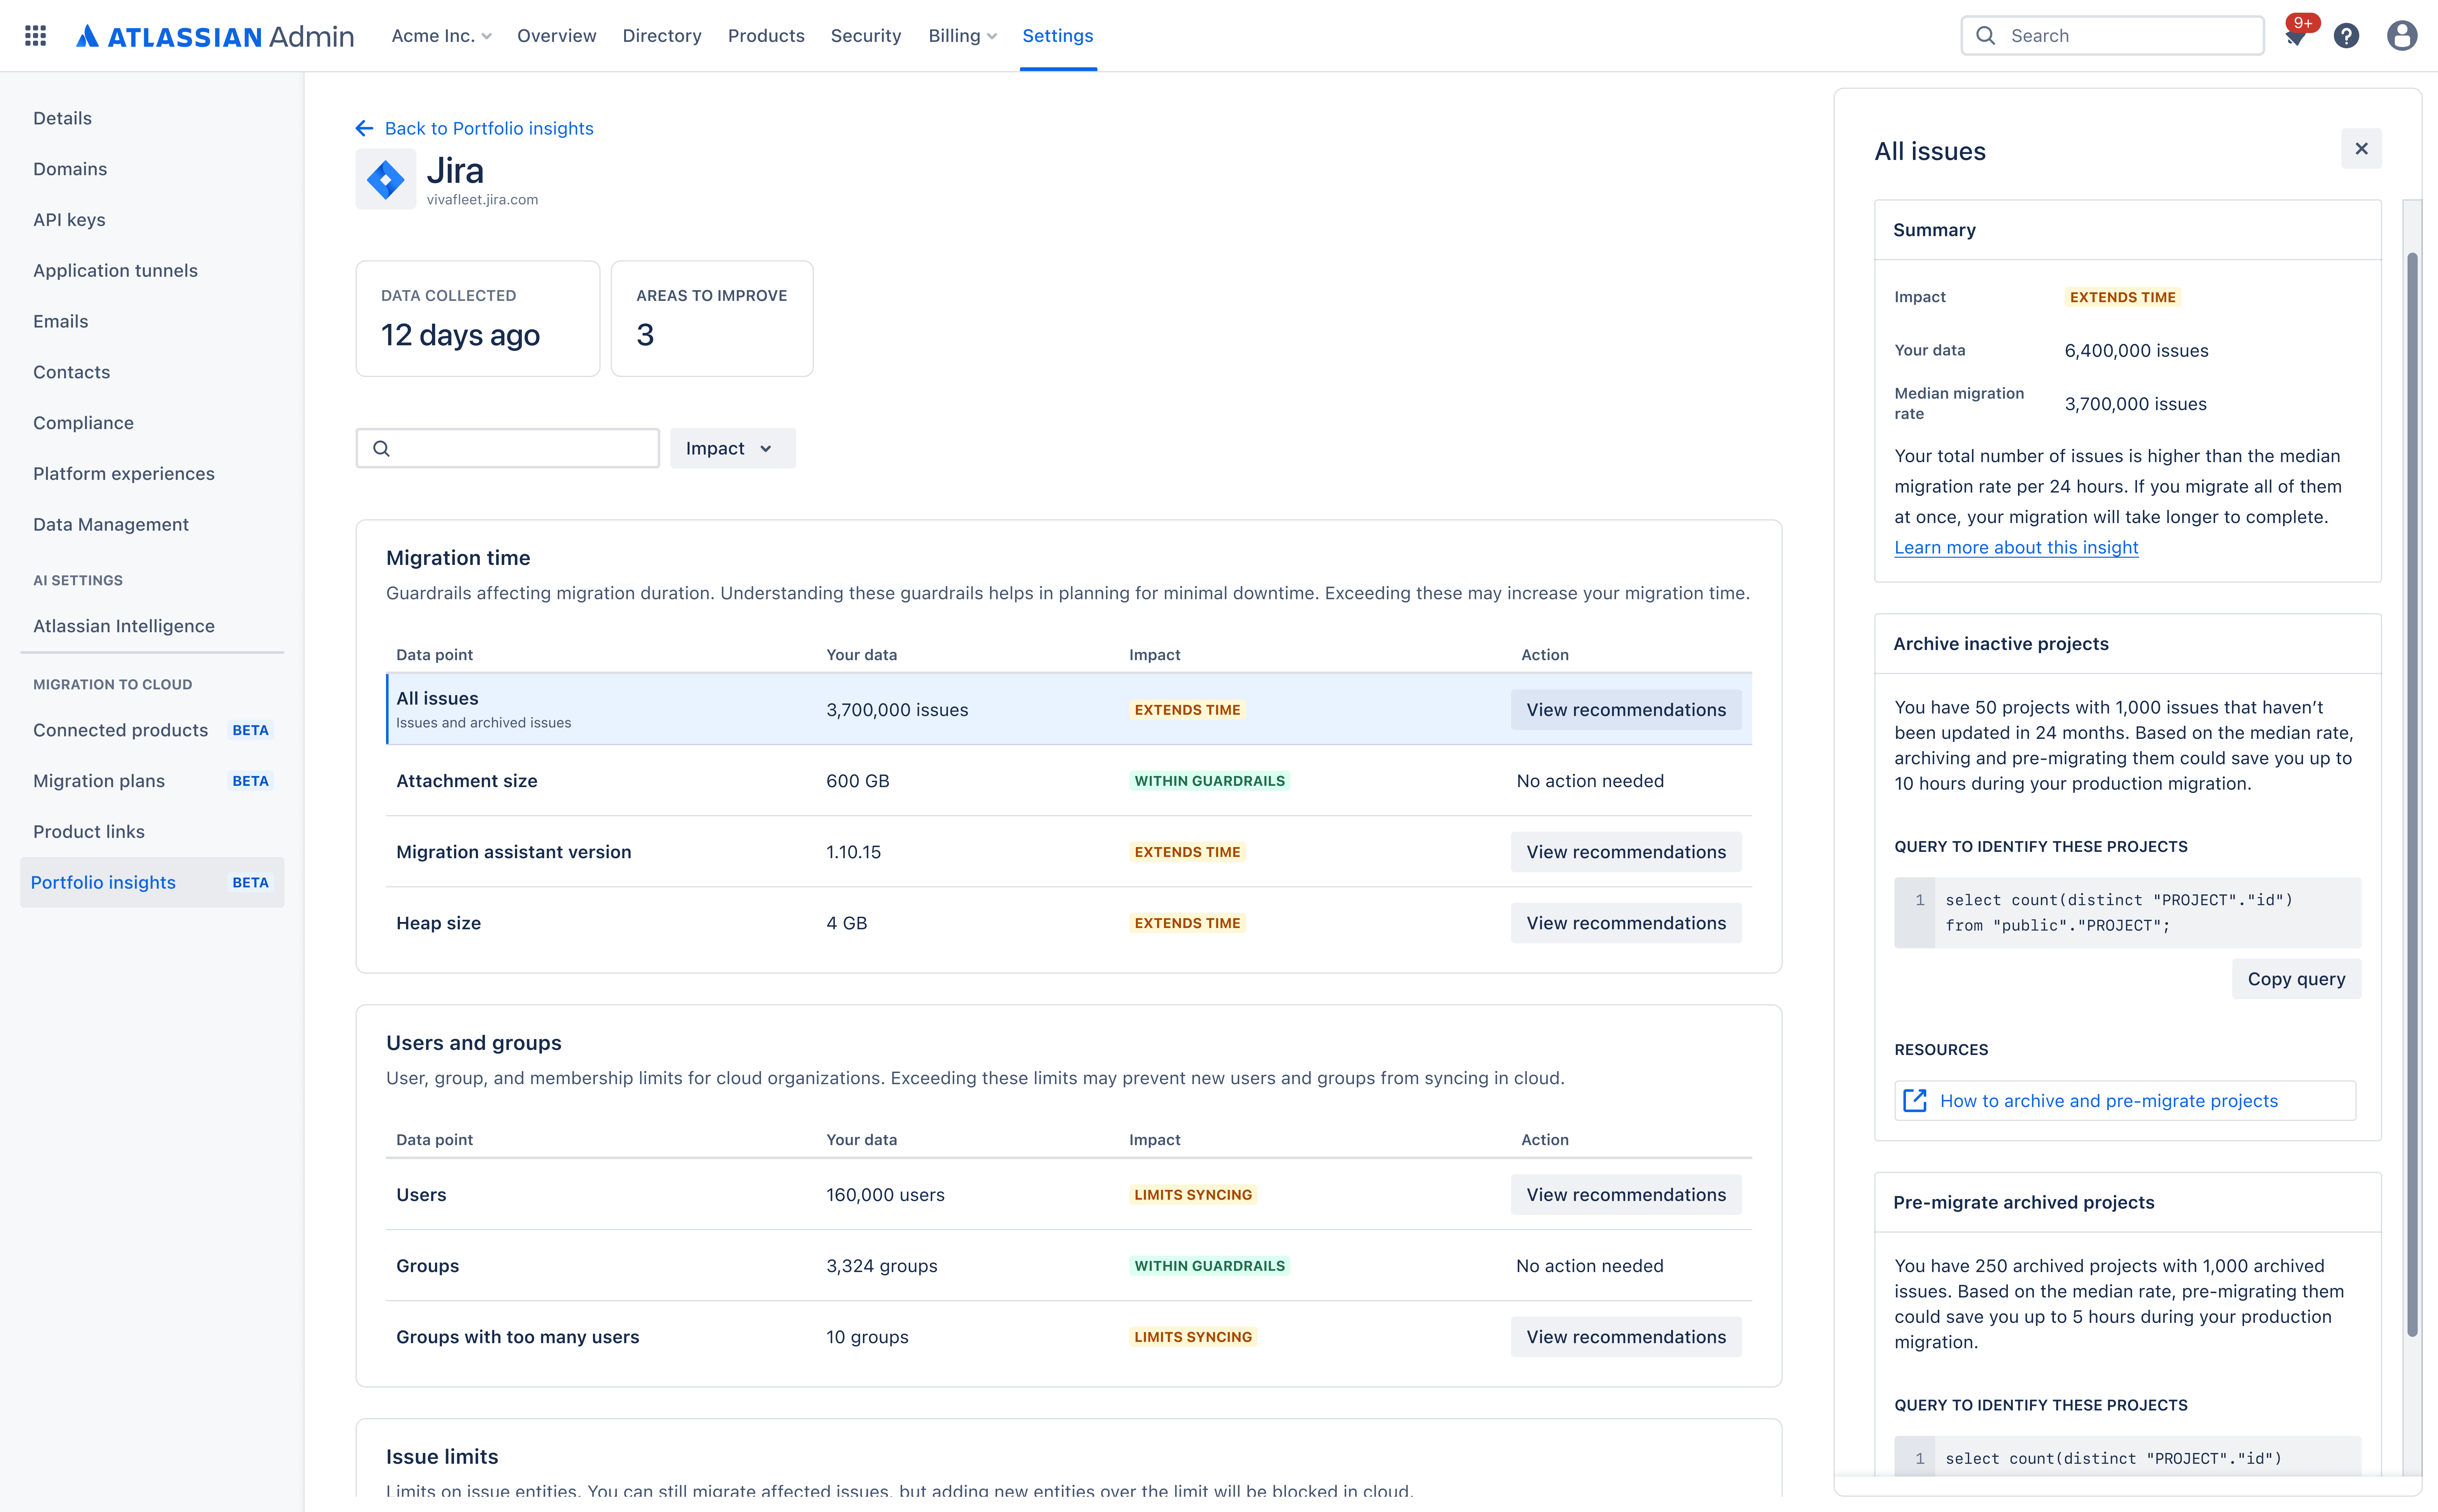View recommendations for Migration assistant version
This screenshot has height=1512, width=2438.
click(x=1626, y=852)
